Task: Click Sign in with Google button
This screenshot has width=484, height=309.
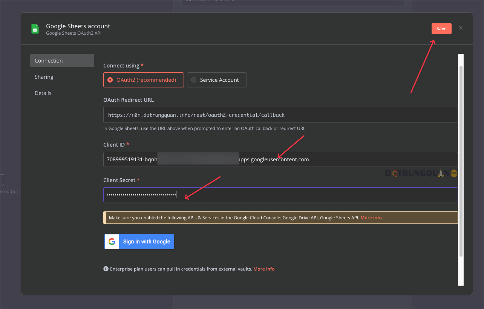Action: (139, 242)
